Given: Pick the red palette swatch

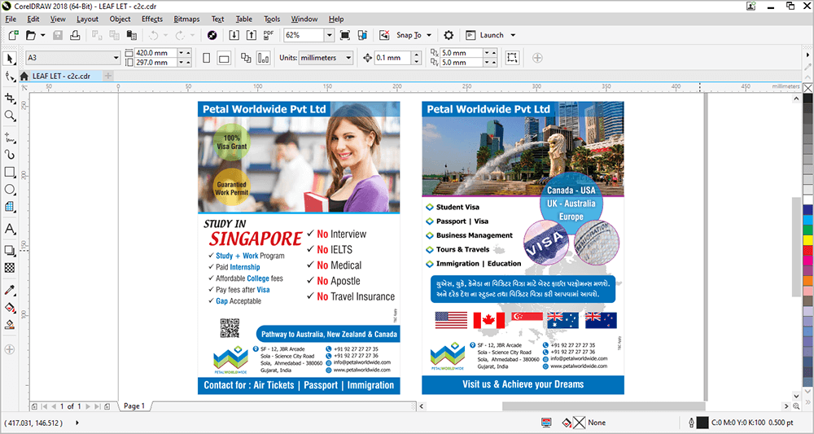Looking at the screenshot, I should 807,250.
